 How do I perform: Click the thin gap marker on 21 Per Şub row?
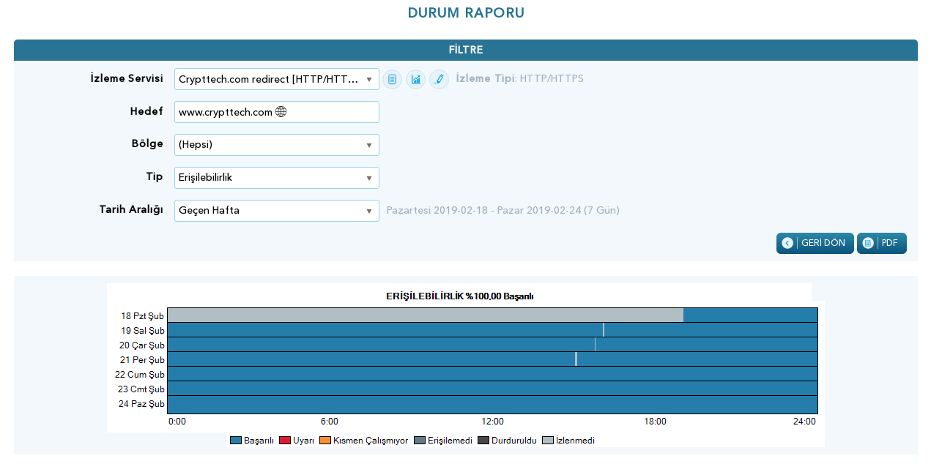tap(576, 359)
